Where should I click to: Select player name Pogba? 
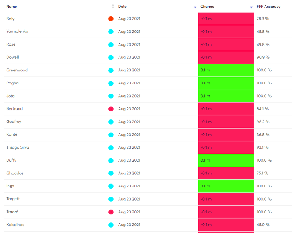coord(12,83)
